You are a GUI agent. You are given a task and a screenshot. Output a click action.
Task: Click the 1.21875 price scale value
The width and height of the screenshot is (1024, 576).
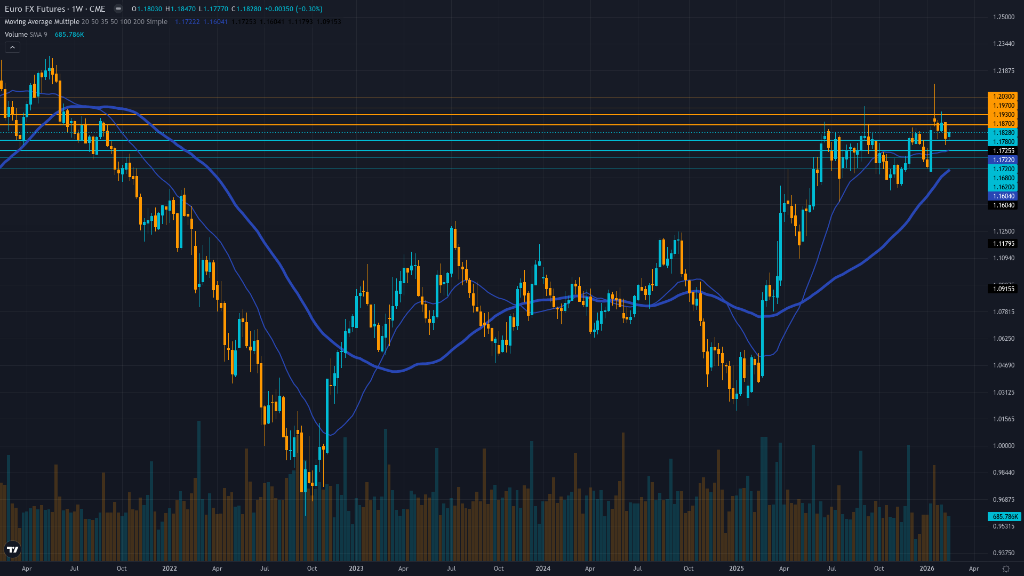1004,71
